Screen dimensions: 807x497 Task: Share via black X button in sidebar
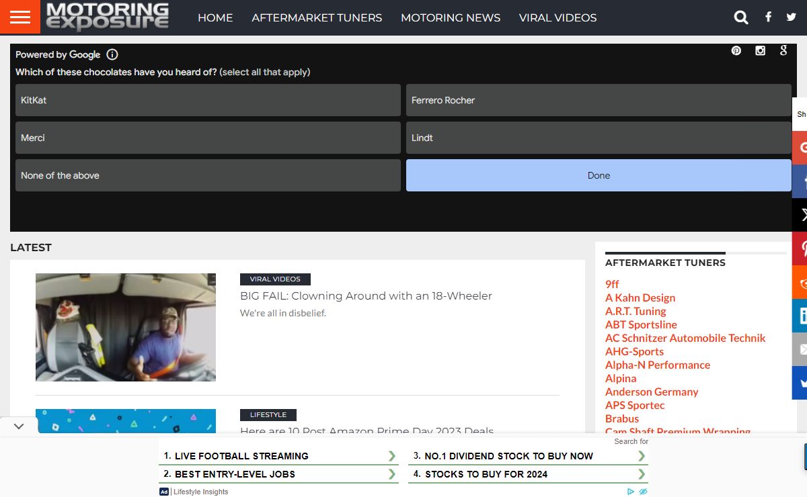tap(800, 215)
